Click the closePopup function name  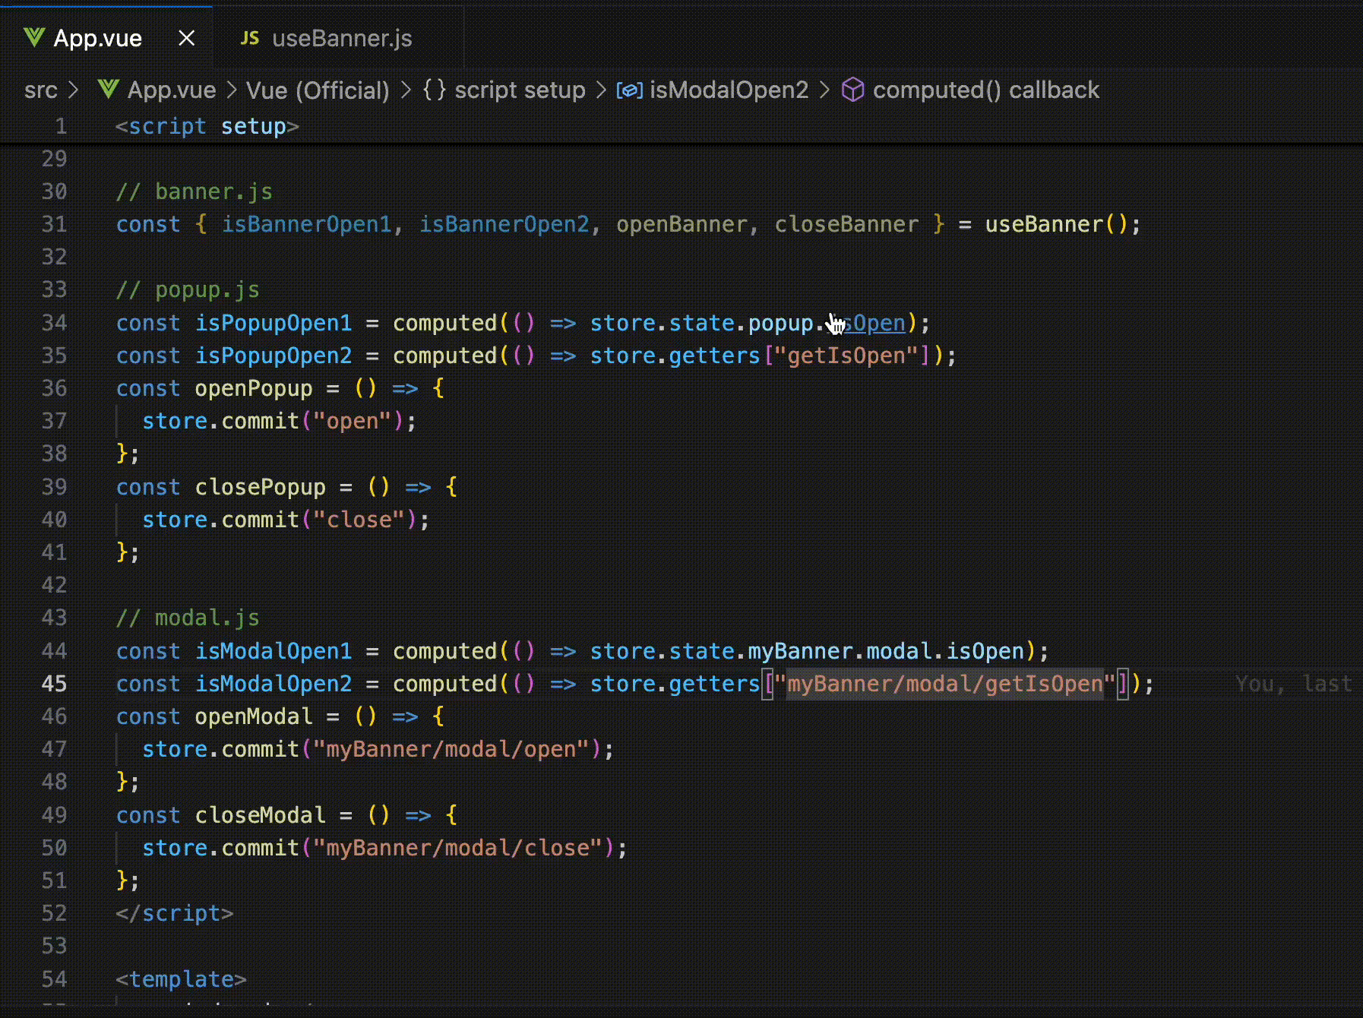pos(261,487)
